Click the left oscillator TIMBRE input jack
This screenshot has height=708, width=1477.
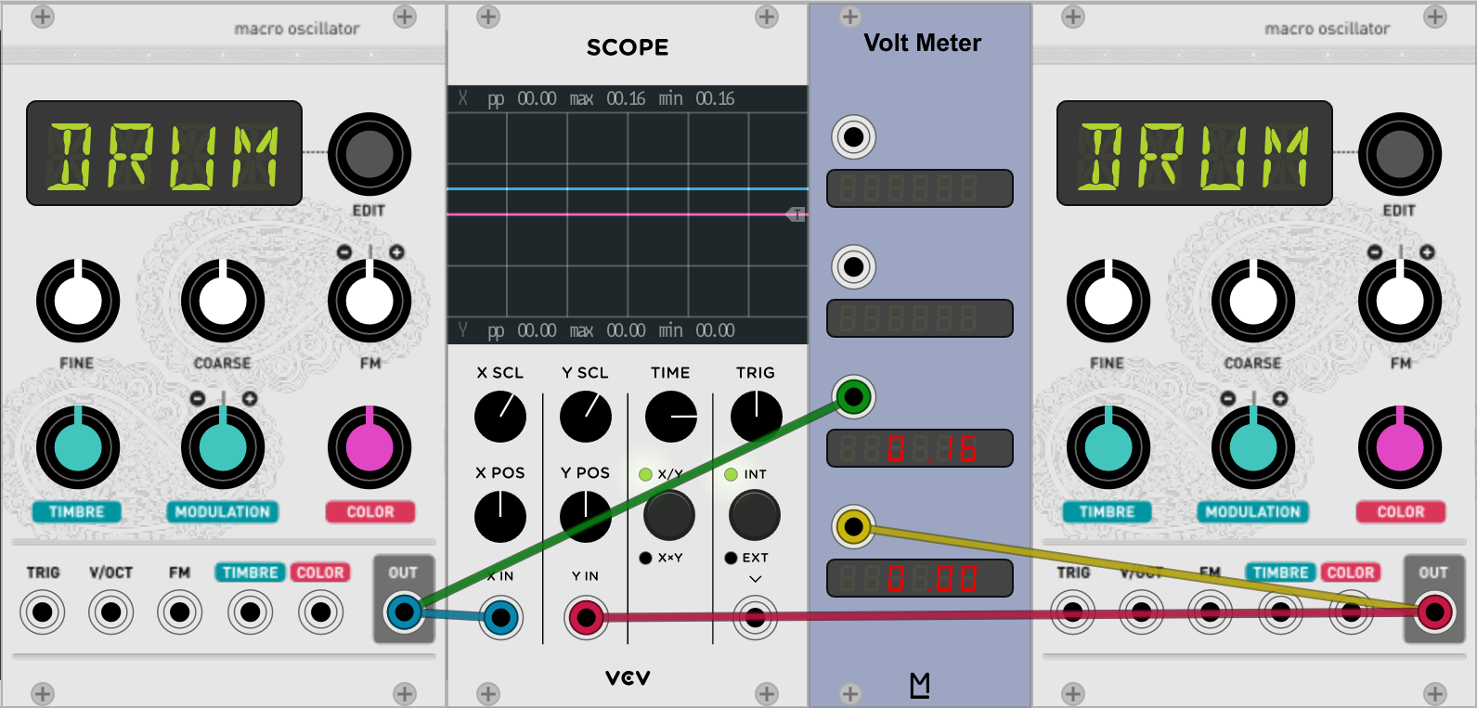pyautogui.click(x=251, y=612)
